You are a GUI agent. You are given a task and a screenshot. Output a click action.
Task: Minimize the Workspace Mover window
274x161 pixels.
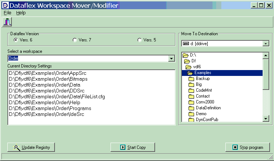pos(254,6)
